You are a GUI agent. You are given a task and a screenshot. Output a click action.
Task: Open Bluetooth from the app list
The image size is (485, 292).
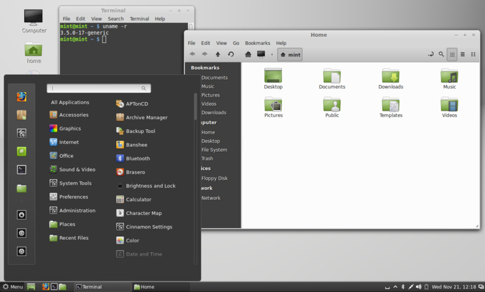pos(133,158)
